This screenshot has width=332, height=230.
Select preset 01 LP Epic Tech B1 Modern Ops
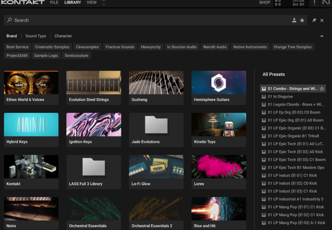click(x=293, y=167)
